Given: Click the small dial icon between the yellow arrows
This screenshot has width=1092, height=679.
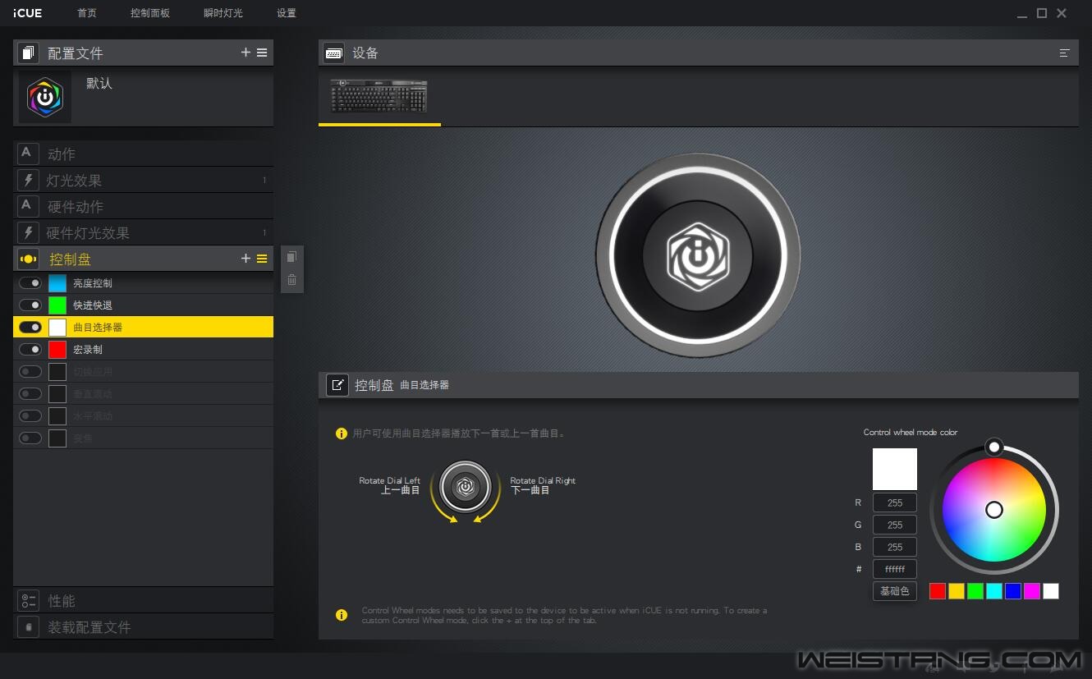Looking at the screenshot, I should click(465, 486).
